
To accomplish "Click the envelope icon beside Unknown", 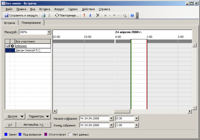I will click(8, 46).
